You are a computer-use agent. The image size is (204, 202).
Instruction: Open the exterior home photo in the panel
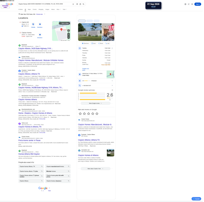(x=90, y=32)
